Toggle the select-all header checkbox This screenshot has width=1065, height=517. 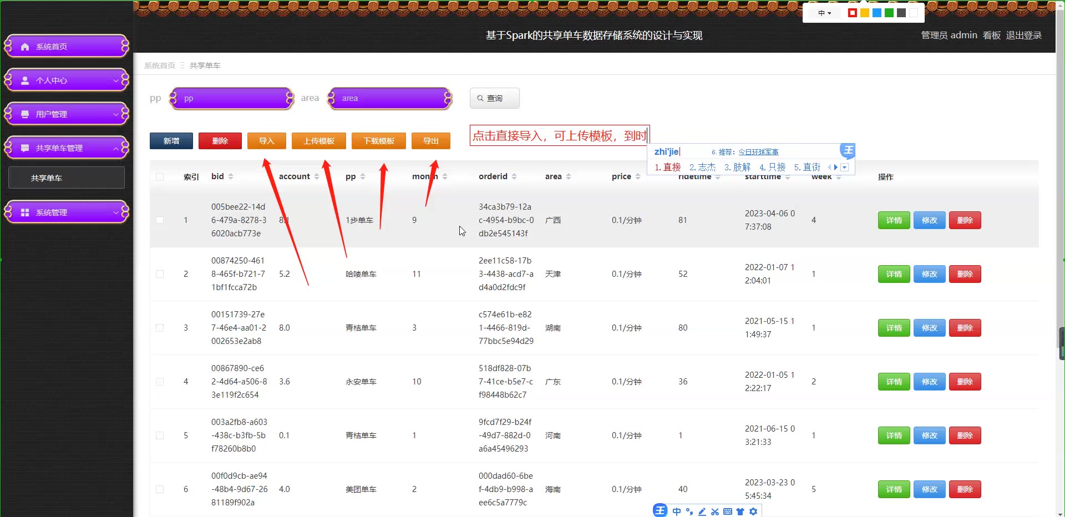point(160,177)
